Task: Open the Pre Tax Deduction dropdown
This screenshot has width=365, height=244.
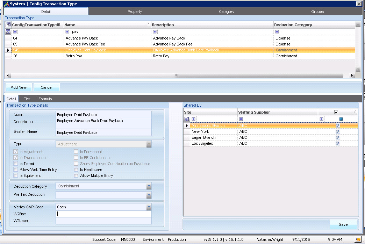Action: coord(149,195)
